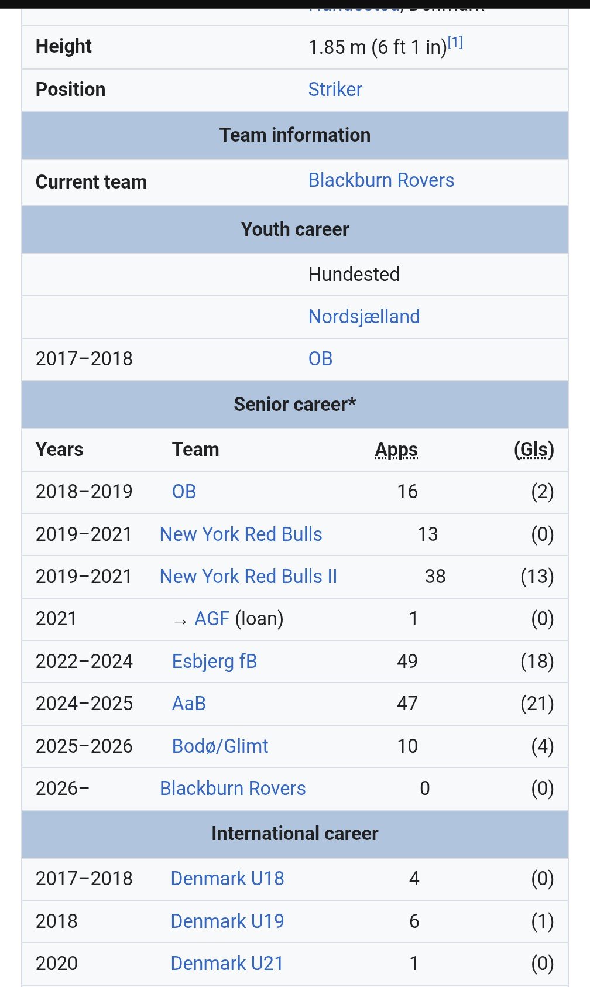Open the Esbjerg fB team link
Screen dimensions: 590x987
point(214,662)
